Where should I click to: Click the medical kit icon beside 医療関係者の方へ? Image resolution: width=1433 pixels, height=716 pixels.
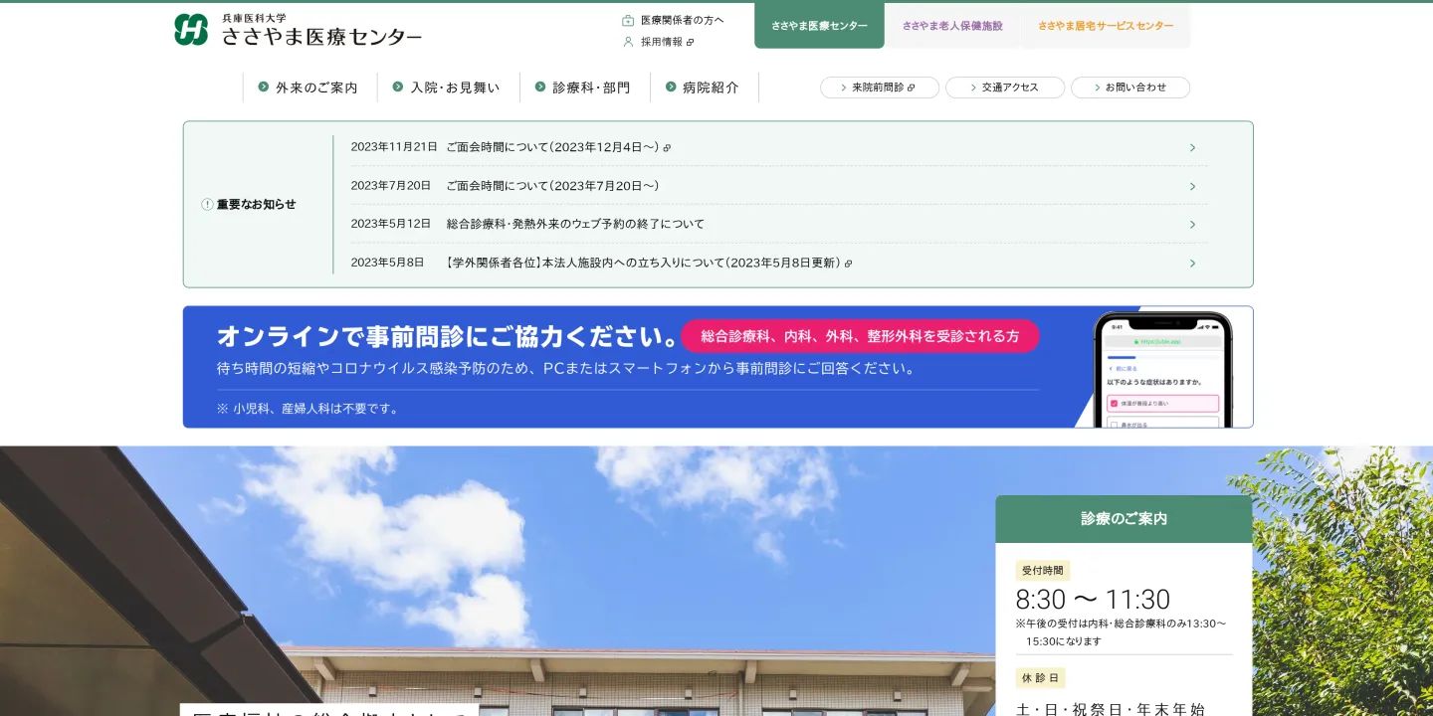628,20
